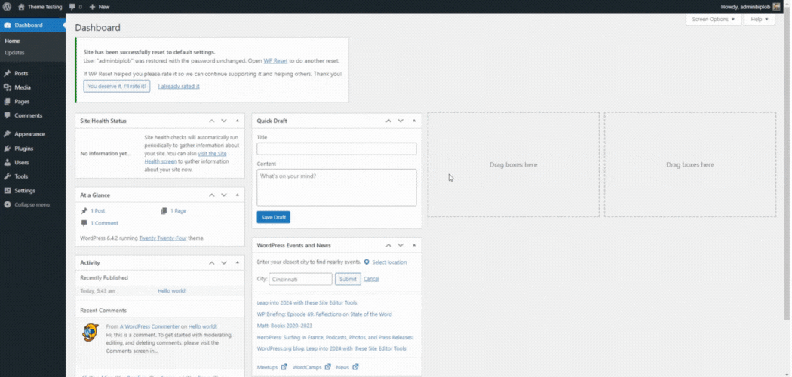Focus the Quick Draft Title field
Image resolution: width=792 pixels, height=377 pixels.
[x=336, y=149]
